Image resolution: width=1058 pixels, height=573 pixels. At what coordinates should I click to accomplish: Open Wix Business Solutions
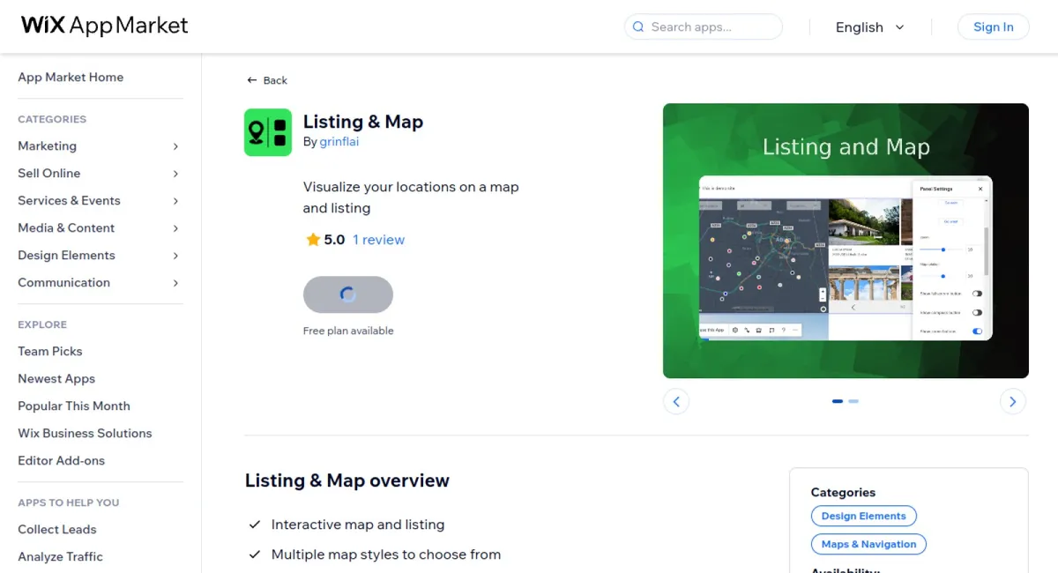[x=85, y=433]
